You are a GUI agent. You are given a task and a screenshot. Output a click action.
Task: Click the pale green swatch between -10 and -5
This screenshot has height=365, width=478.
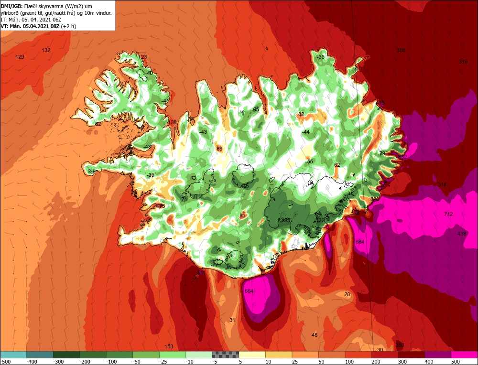[x=199, y=354]
